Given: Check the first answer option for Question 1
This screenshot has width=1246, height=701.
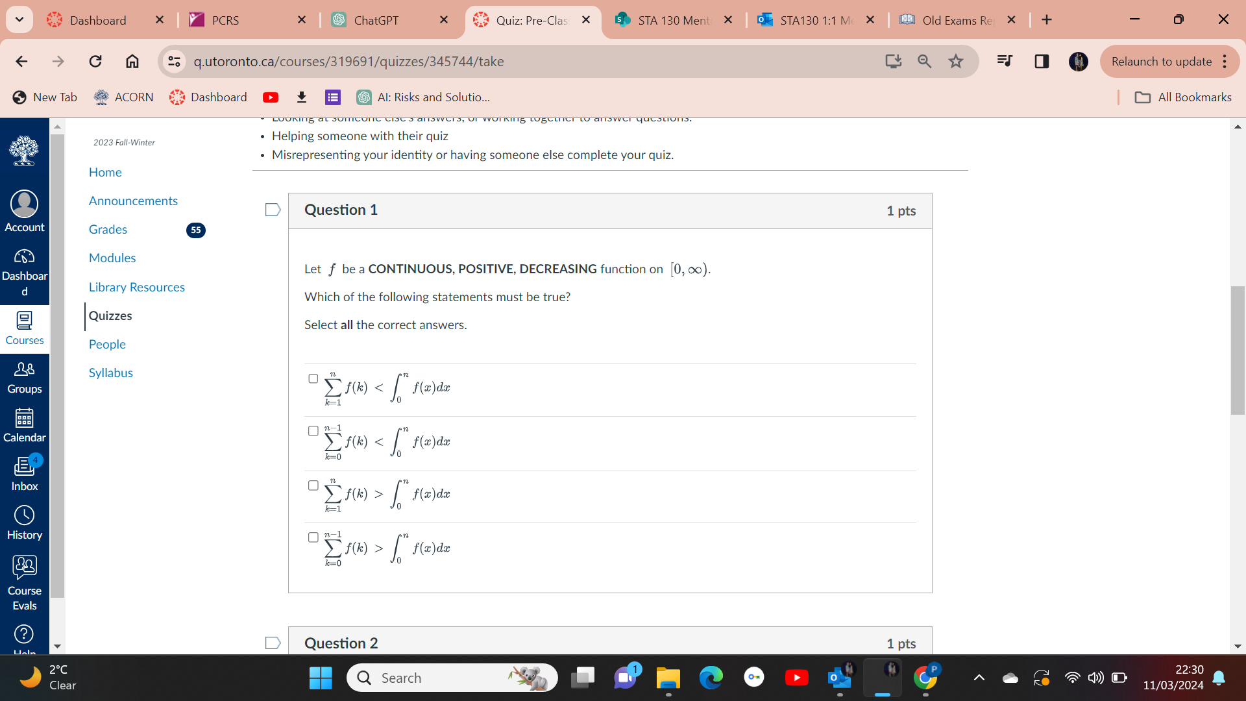Looking at the screenshot, I should click(313, 378).
